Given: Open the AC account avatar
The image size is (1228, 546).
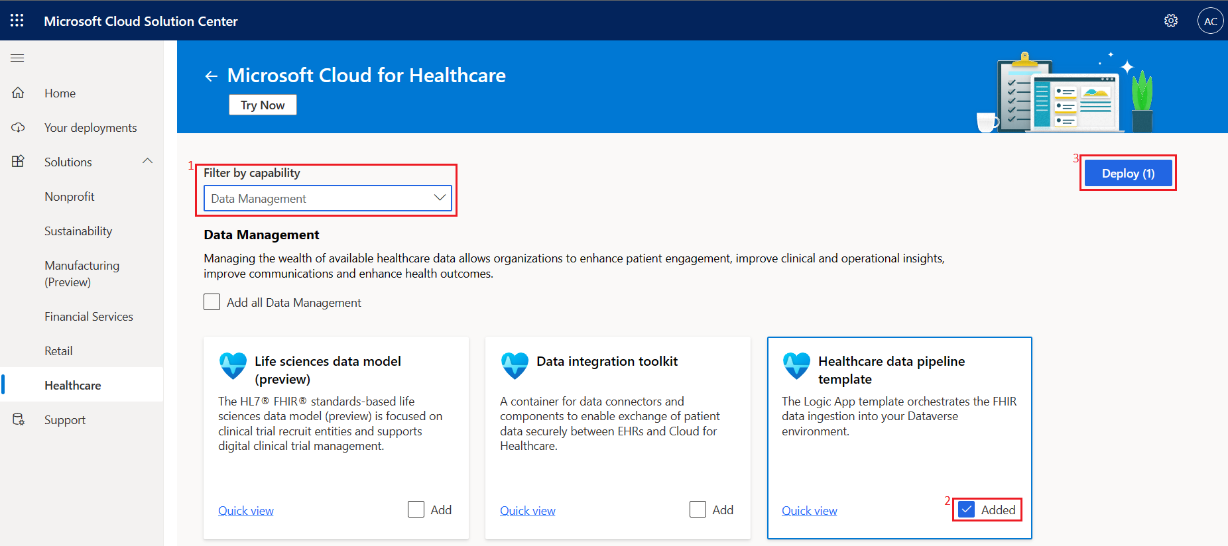Looking at the screenshot, I should point(1210,21).
